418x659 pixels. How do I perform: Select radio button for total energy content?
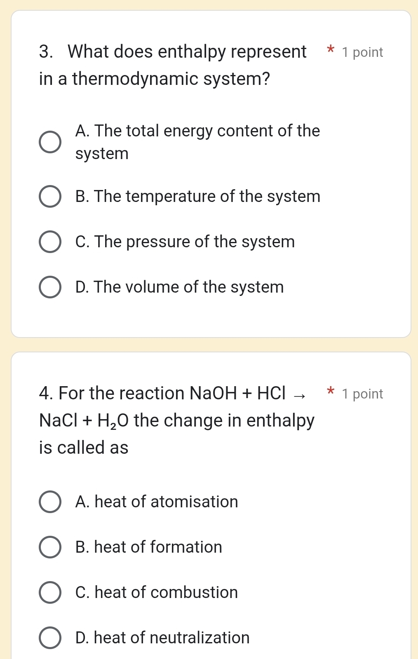pos(50,143)
